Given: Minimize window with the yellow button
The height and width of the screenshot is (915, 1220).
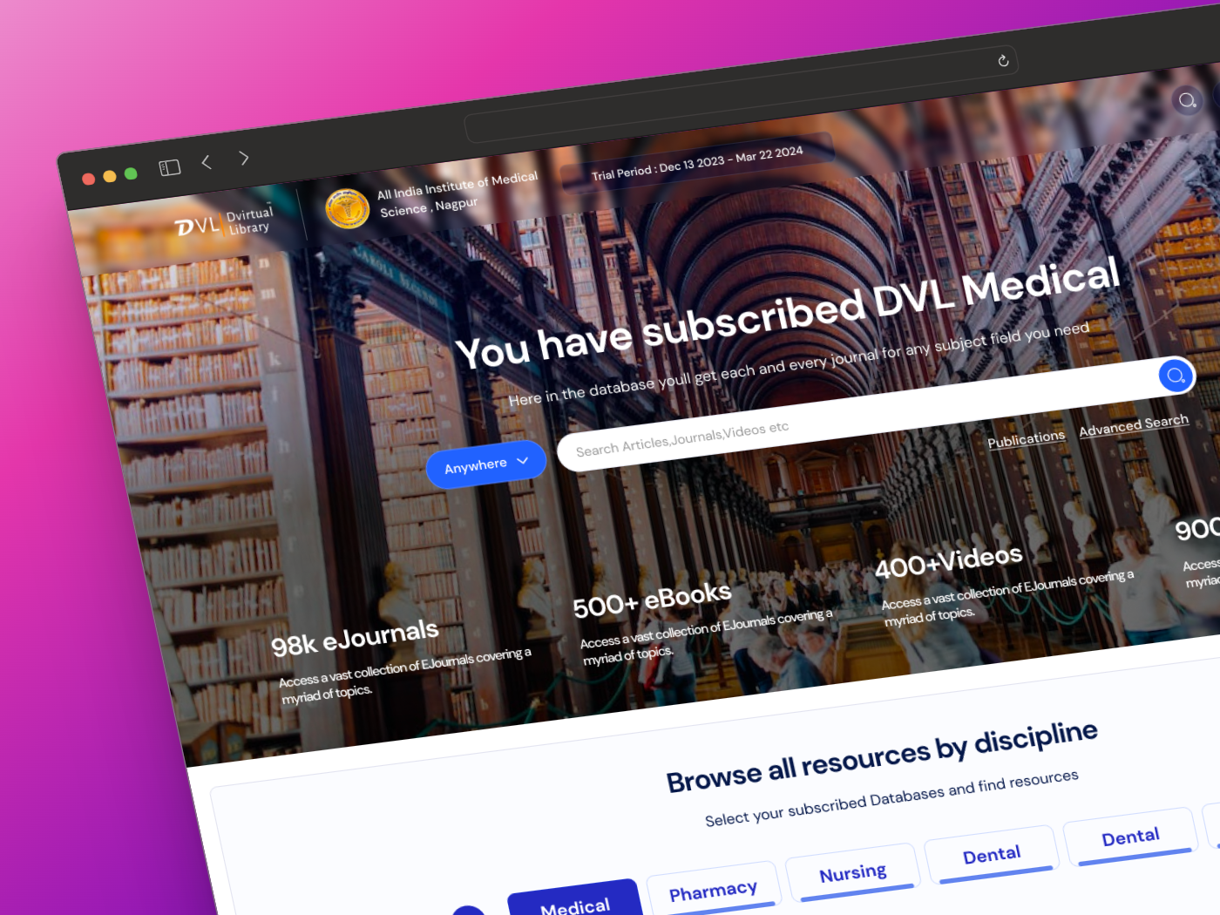Looking at the screenshot, I should pos(110,176).
